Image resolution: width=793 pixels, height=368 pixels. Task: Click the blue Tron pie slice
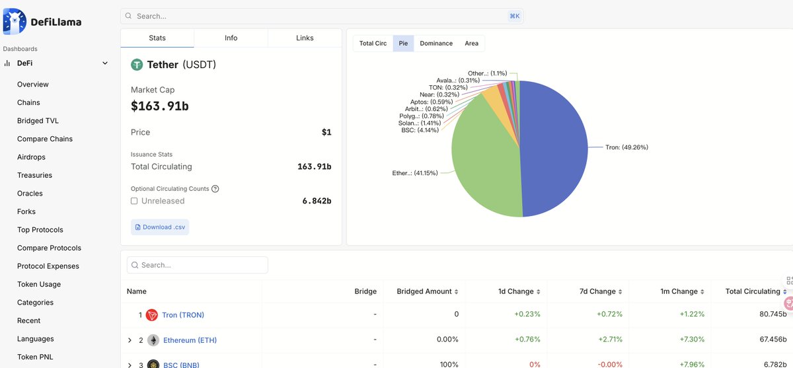tap(555, 149)
